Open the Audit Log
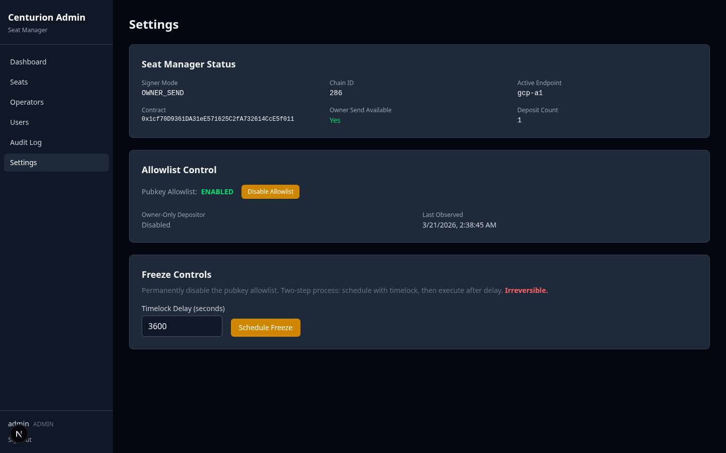The image size is (726, 453). [26, 142]
